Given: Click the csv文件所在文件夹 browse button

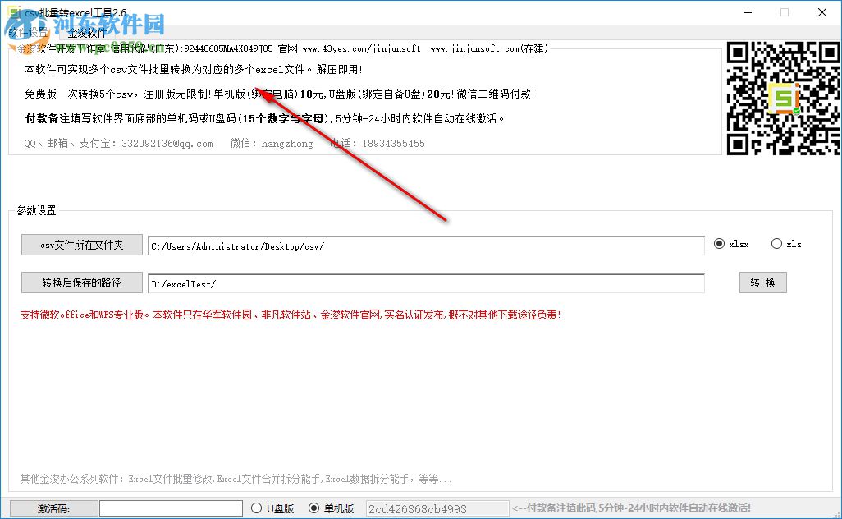Looking at the screenshot, I should (x=81, y=244).
